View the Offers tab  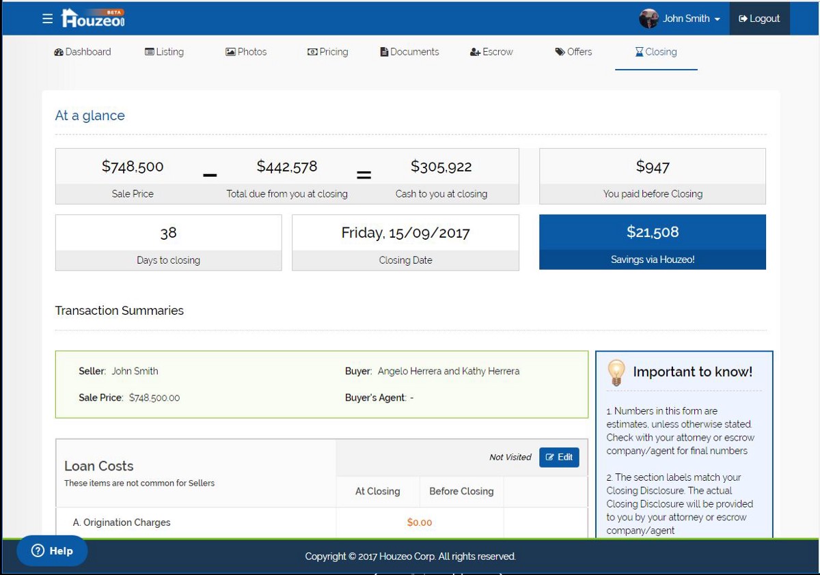[573, 52]
